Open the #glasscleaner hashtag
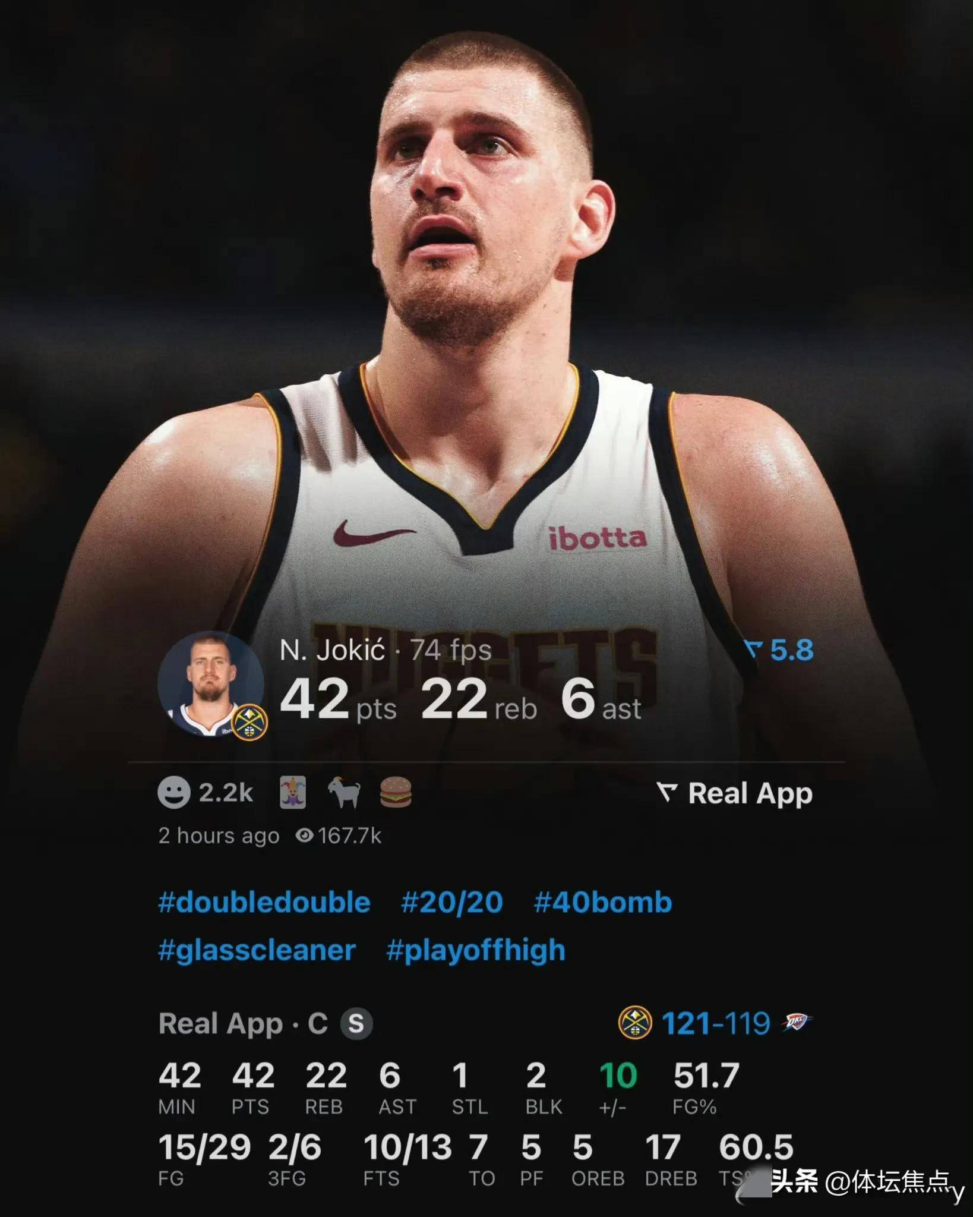The image size is (973, 1217). click(x=257, y=950)
